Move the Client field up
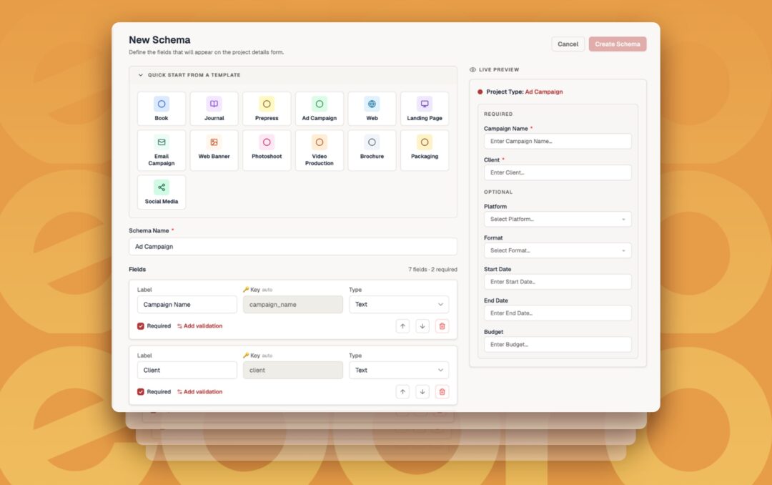The height and width of the screenshot is (485, 772). point(402,392)
